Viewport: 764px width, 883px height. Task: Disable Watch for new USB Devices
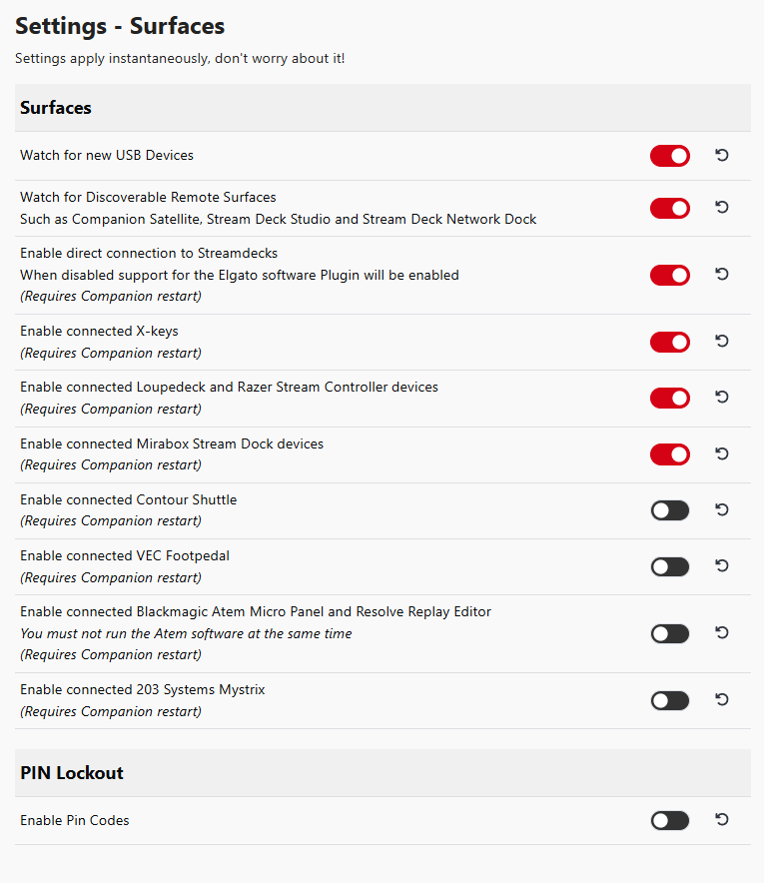click(670, 156)
